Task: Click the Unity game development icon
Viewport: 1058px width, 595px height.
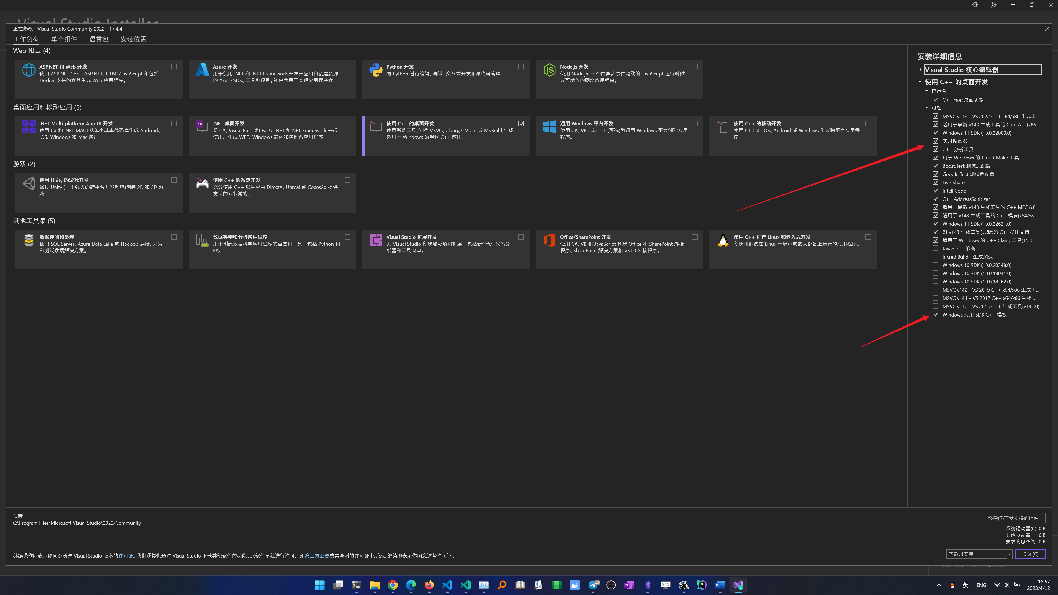Action: point(29,183)
